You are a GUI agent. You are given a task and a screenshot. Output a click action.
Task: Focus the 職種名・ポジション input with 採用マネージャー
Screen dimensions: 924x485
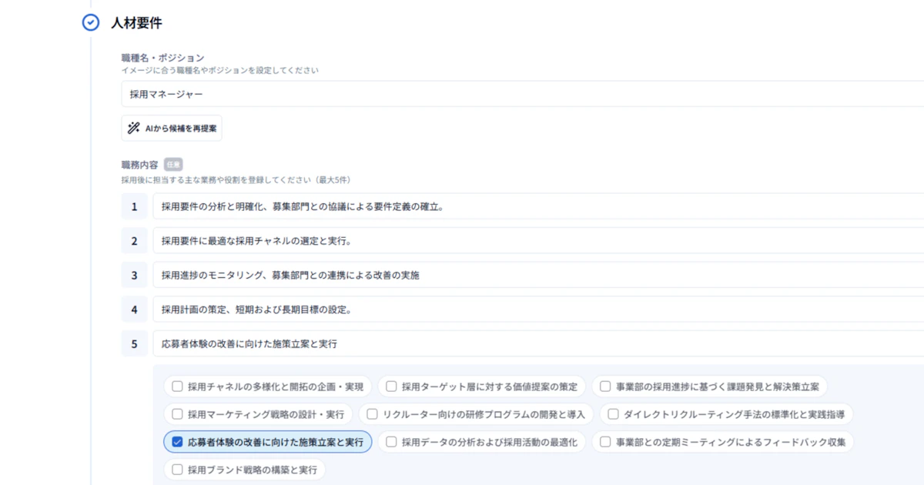pos(522,94)
